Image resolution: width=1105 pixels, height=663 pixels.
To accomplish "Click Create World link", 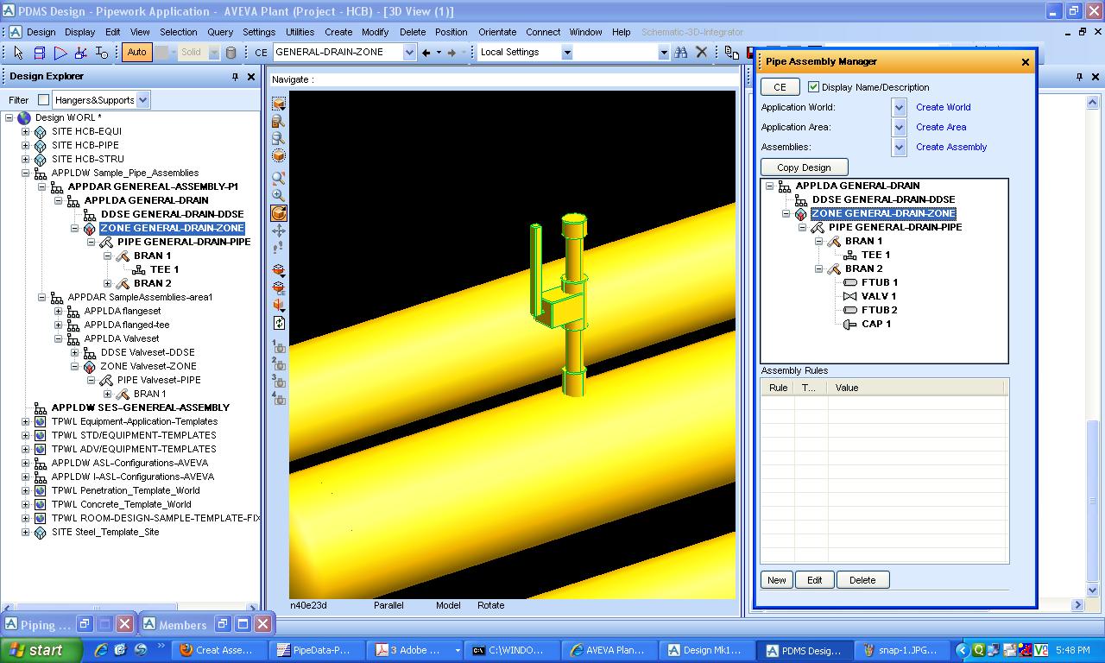I will [x=943, y=107].
